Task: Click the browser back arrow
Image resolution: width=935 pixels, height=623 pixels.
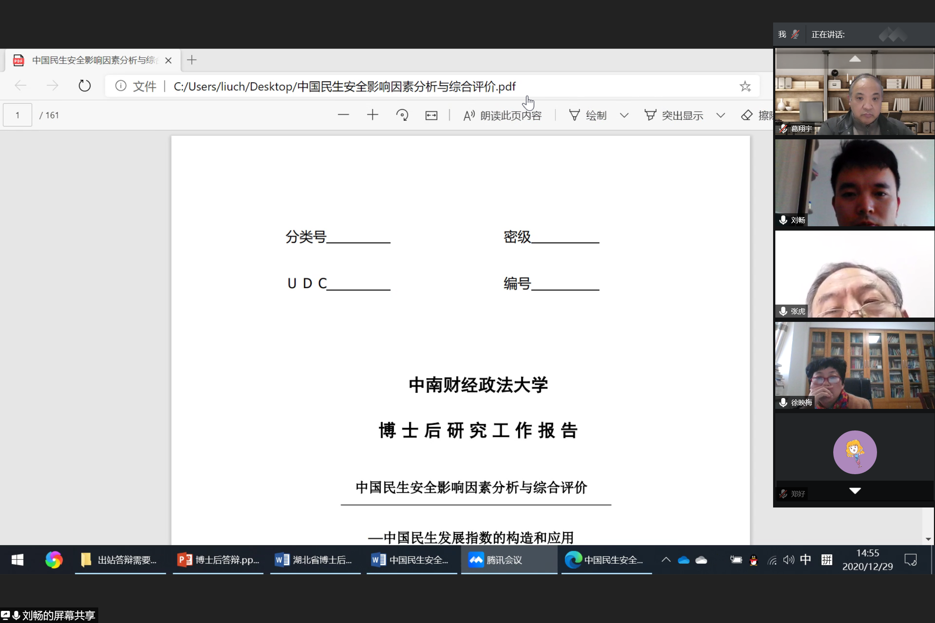Action: (x=20, y=86)
